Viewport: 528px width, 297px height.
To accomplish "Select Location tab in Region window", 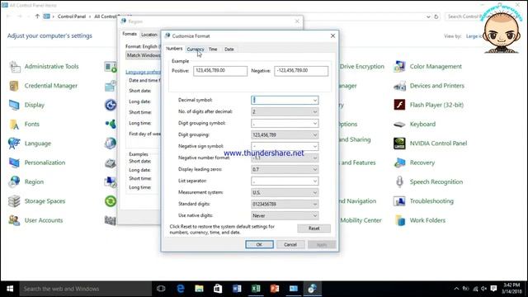I will pyautogui.click(x=149, y=35).
